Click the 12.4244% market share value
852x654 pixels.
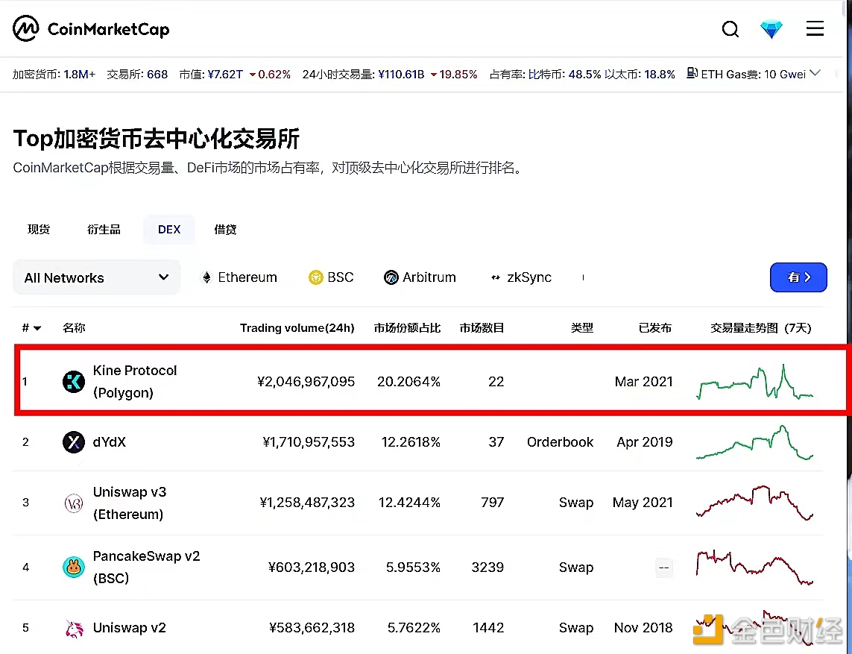[409, 503]
